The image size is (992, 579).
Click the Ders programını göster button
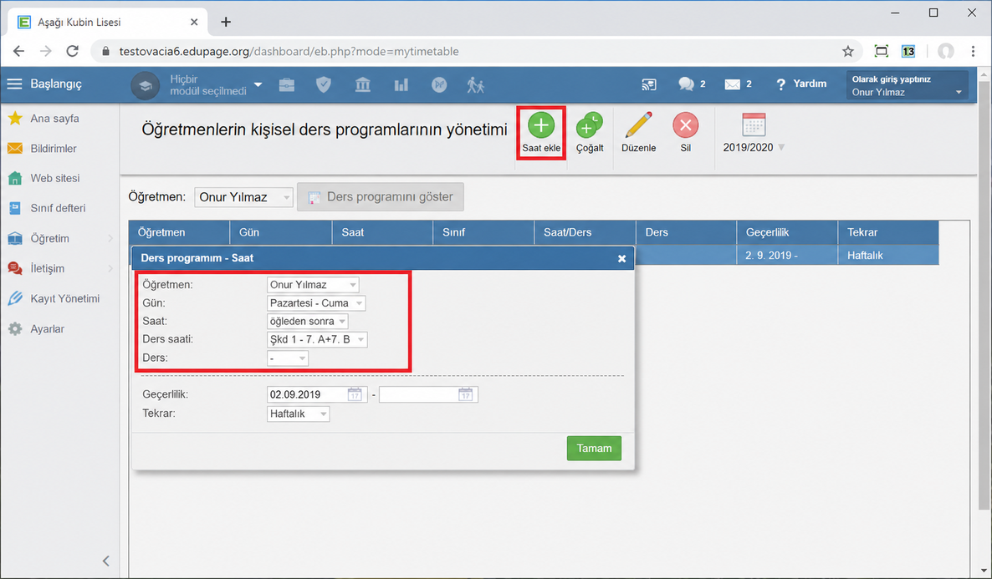pos(381,196)
